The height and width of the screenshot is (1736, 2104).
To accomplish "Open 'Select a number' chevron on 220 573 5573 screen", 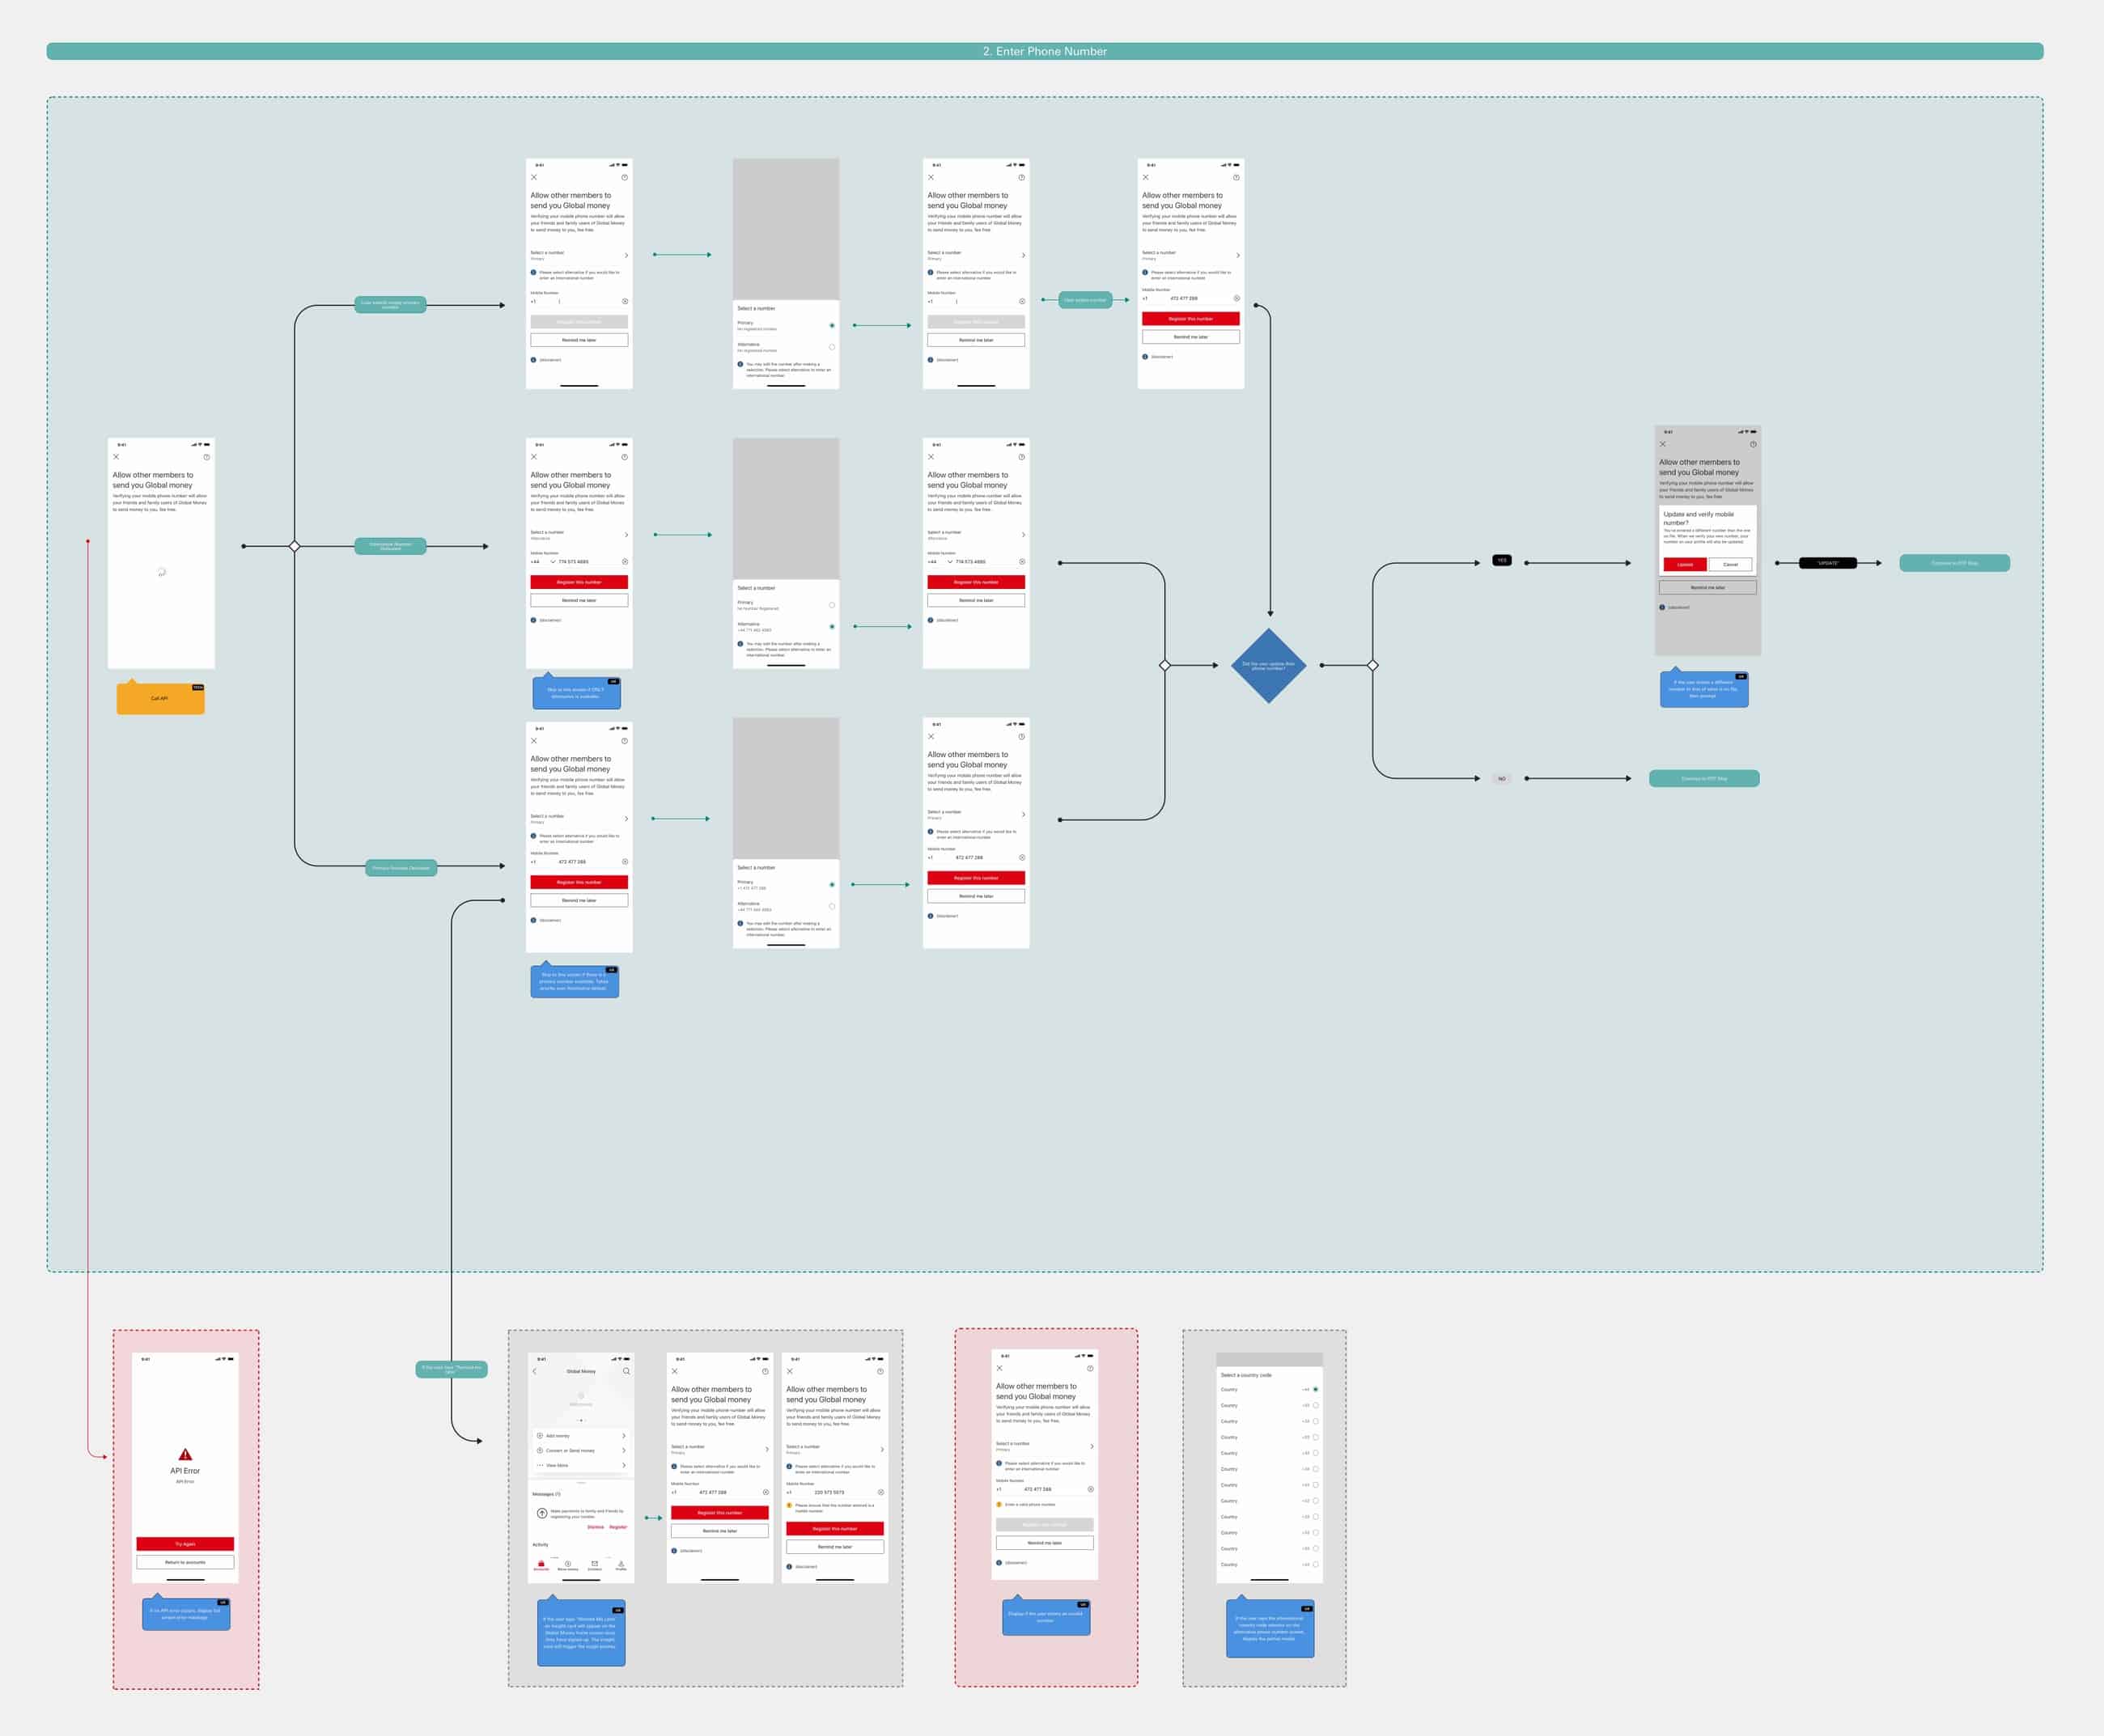I will (881, 1449).
